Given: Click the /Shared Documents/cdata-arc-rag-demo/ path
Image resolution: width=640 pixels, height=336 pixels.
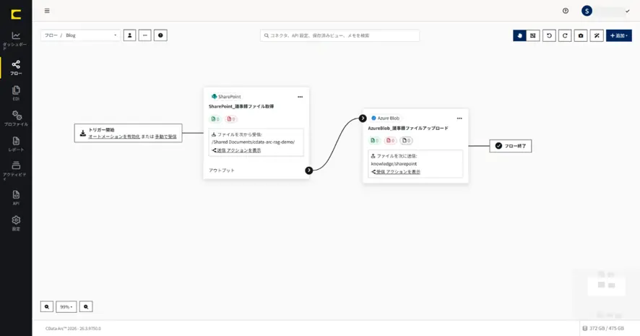Looking at the screenshot, I should tap(253, 142).
